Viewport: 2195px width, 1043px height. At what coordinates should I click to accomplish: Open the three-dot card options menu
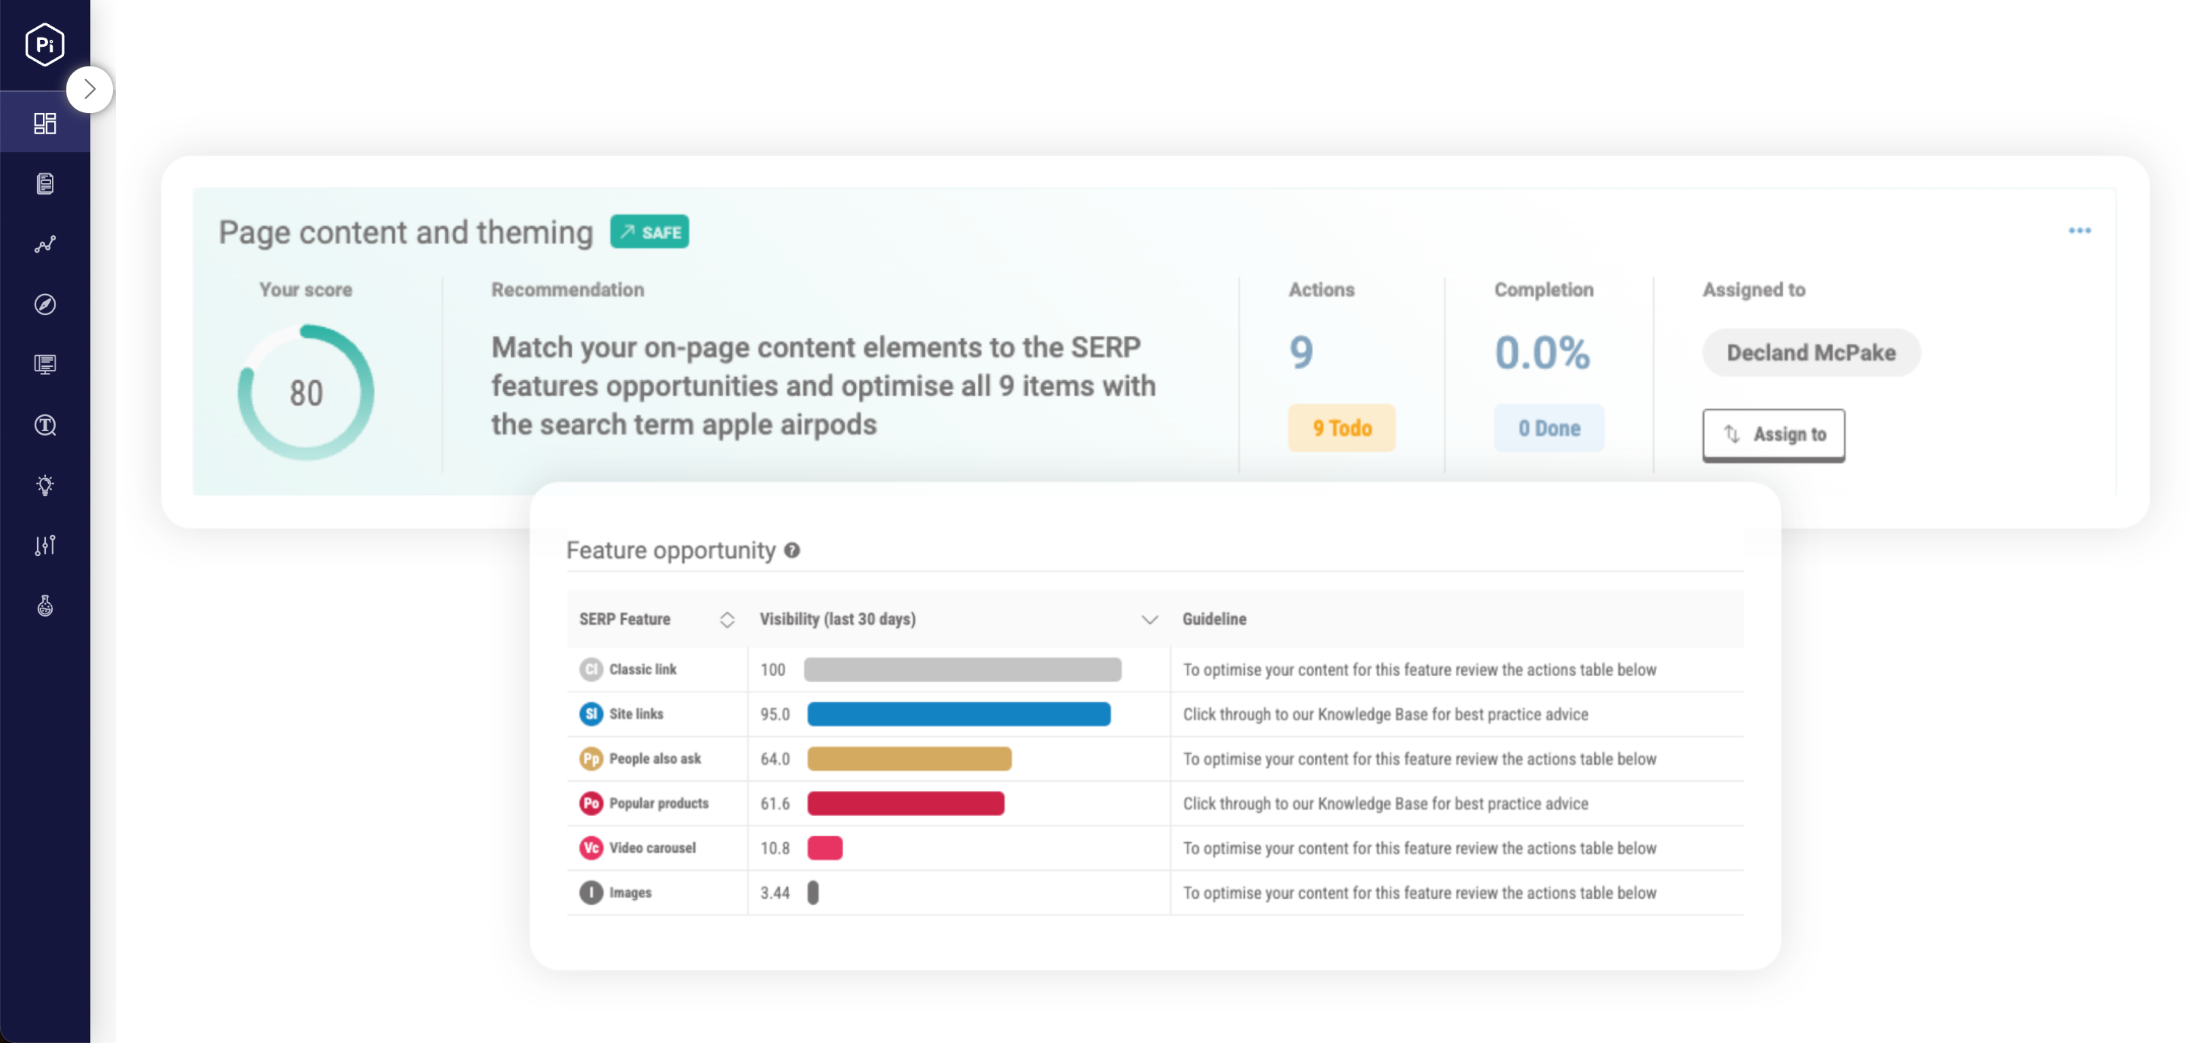tap(2079, 231)
